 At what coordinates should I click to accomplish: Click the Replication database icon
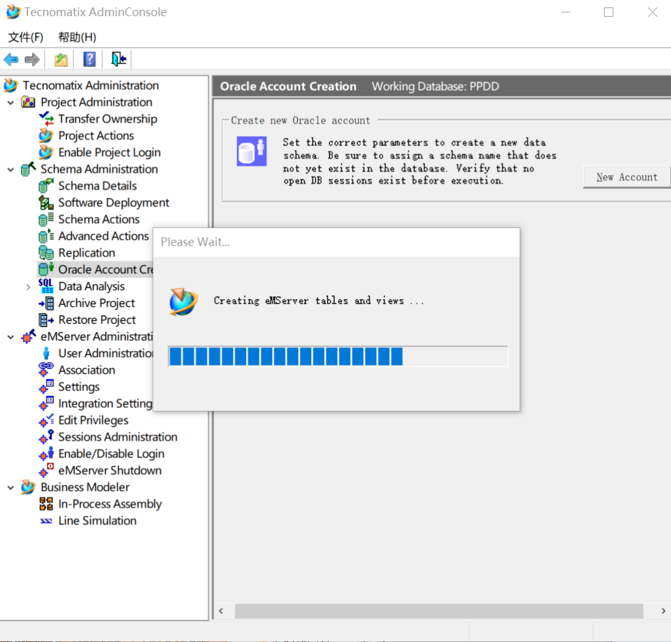tap(46, 253)
